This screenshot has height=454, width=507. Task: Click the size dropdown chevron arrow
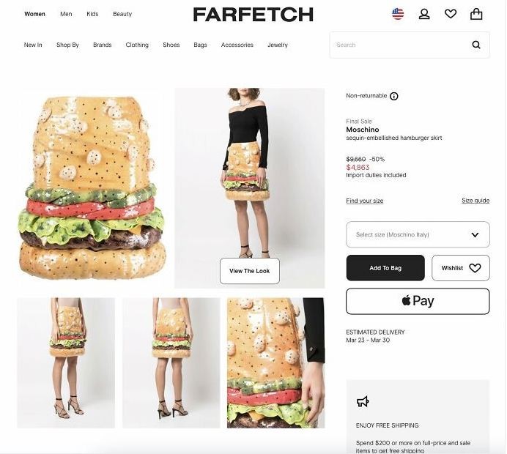pos(475,235)
